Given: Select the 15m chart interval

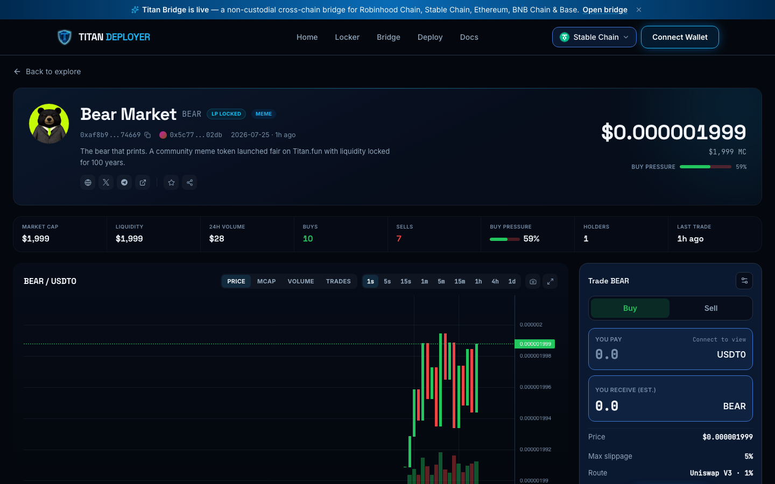Looking at the screenshot, I should point(460,281).
